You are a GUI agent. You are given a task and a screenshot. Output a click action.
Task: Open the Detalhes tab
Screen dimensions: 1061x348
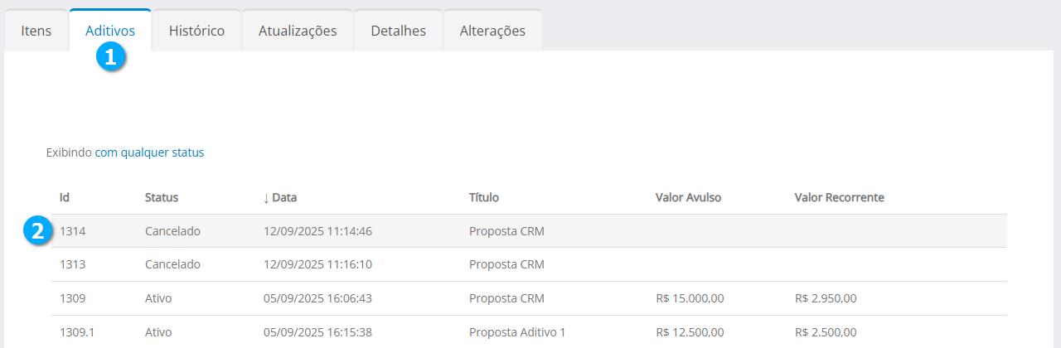click(399, 31)
